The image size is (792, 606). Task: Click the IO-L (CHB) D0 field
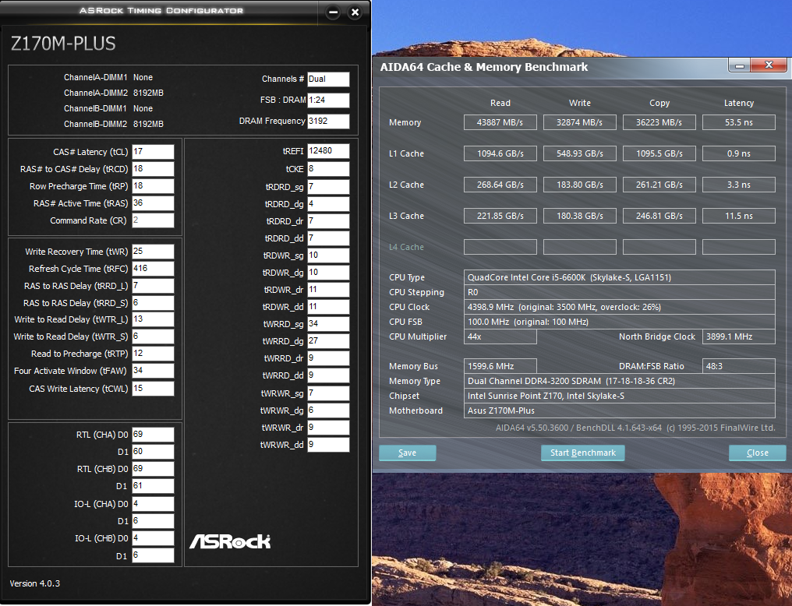tap(153, 538)
